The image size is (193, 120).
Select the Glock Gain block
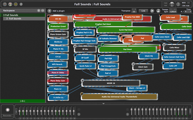coord(143,67)
